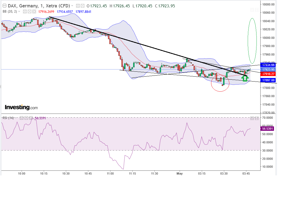This screenshot has height=197, width=286.
Task: Click the green up arrow annotation
Action: [x=245, y=78]
